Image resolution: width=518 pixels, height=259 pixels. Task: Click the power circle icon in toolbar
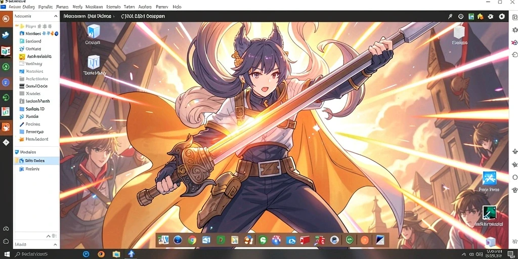(x=461, y=16)
